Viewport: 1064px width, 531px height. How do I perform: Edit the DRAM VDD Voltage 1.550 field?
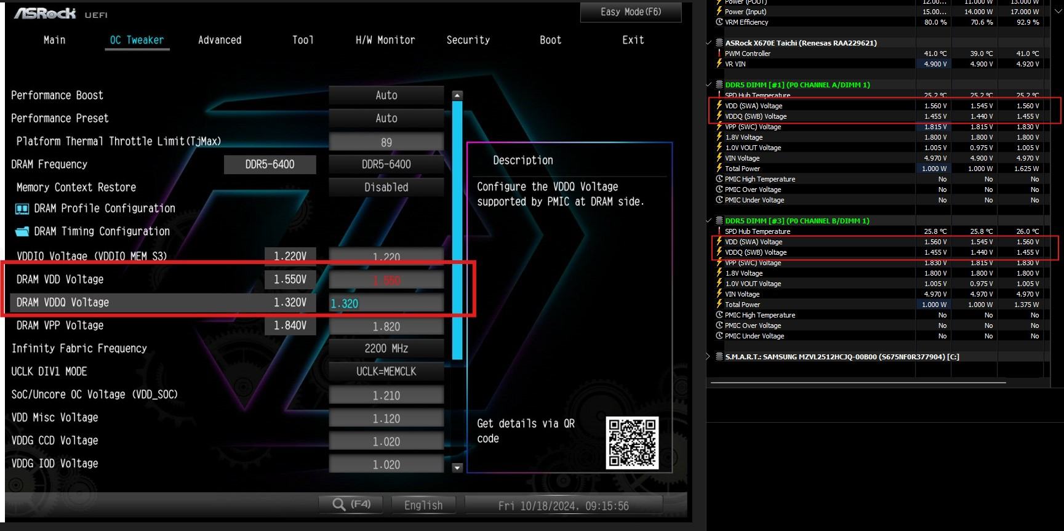386,280
